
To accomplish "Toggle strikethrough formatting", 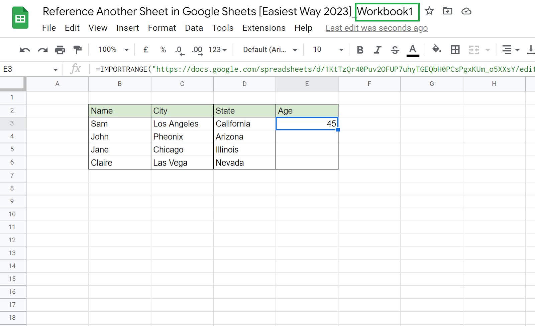I will point(395,50).
